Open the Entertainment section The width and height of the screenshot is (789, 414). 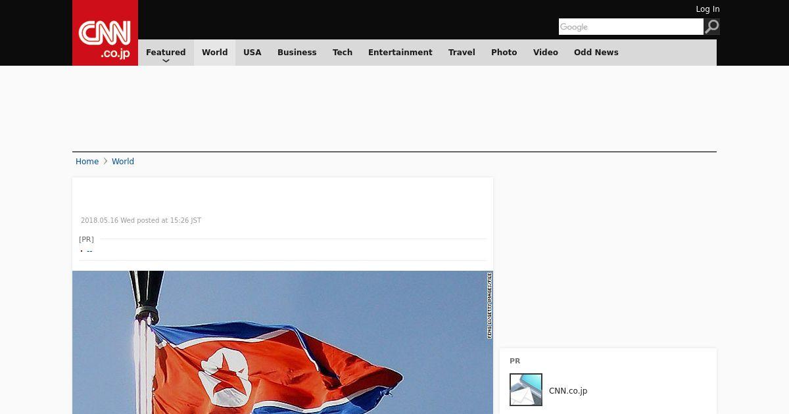click(x=400, y=53)
